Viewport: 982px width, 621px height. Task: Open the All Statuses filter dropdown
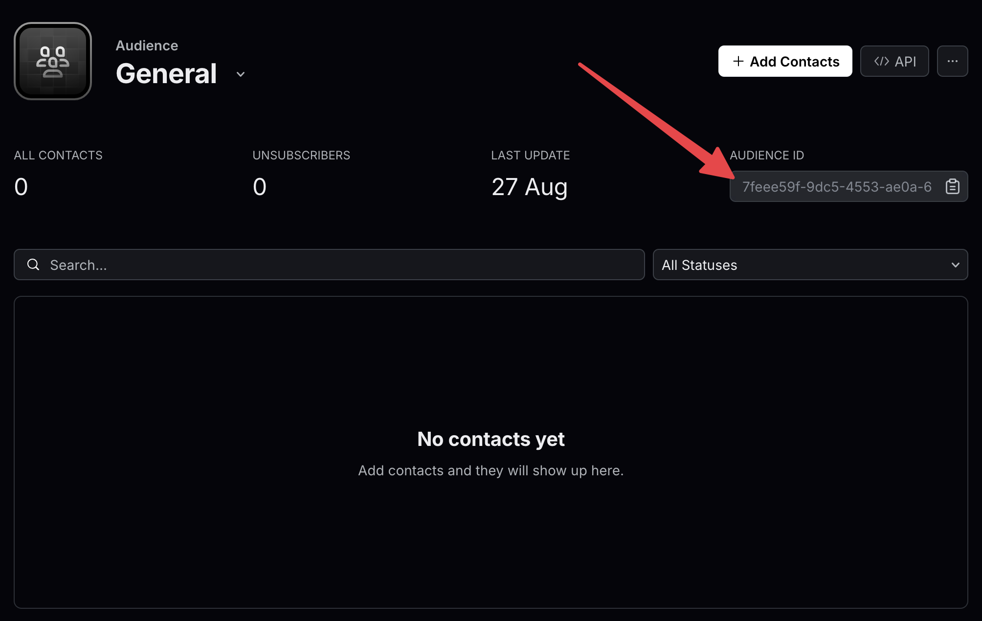(810, 265)
